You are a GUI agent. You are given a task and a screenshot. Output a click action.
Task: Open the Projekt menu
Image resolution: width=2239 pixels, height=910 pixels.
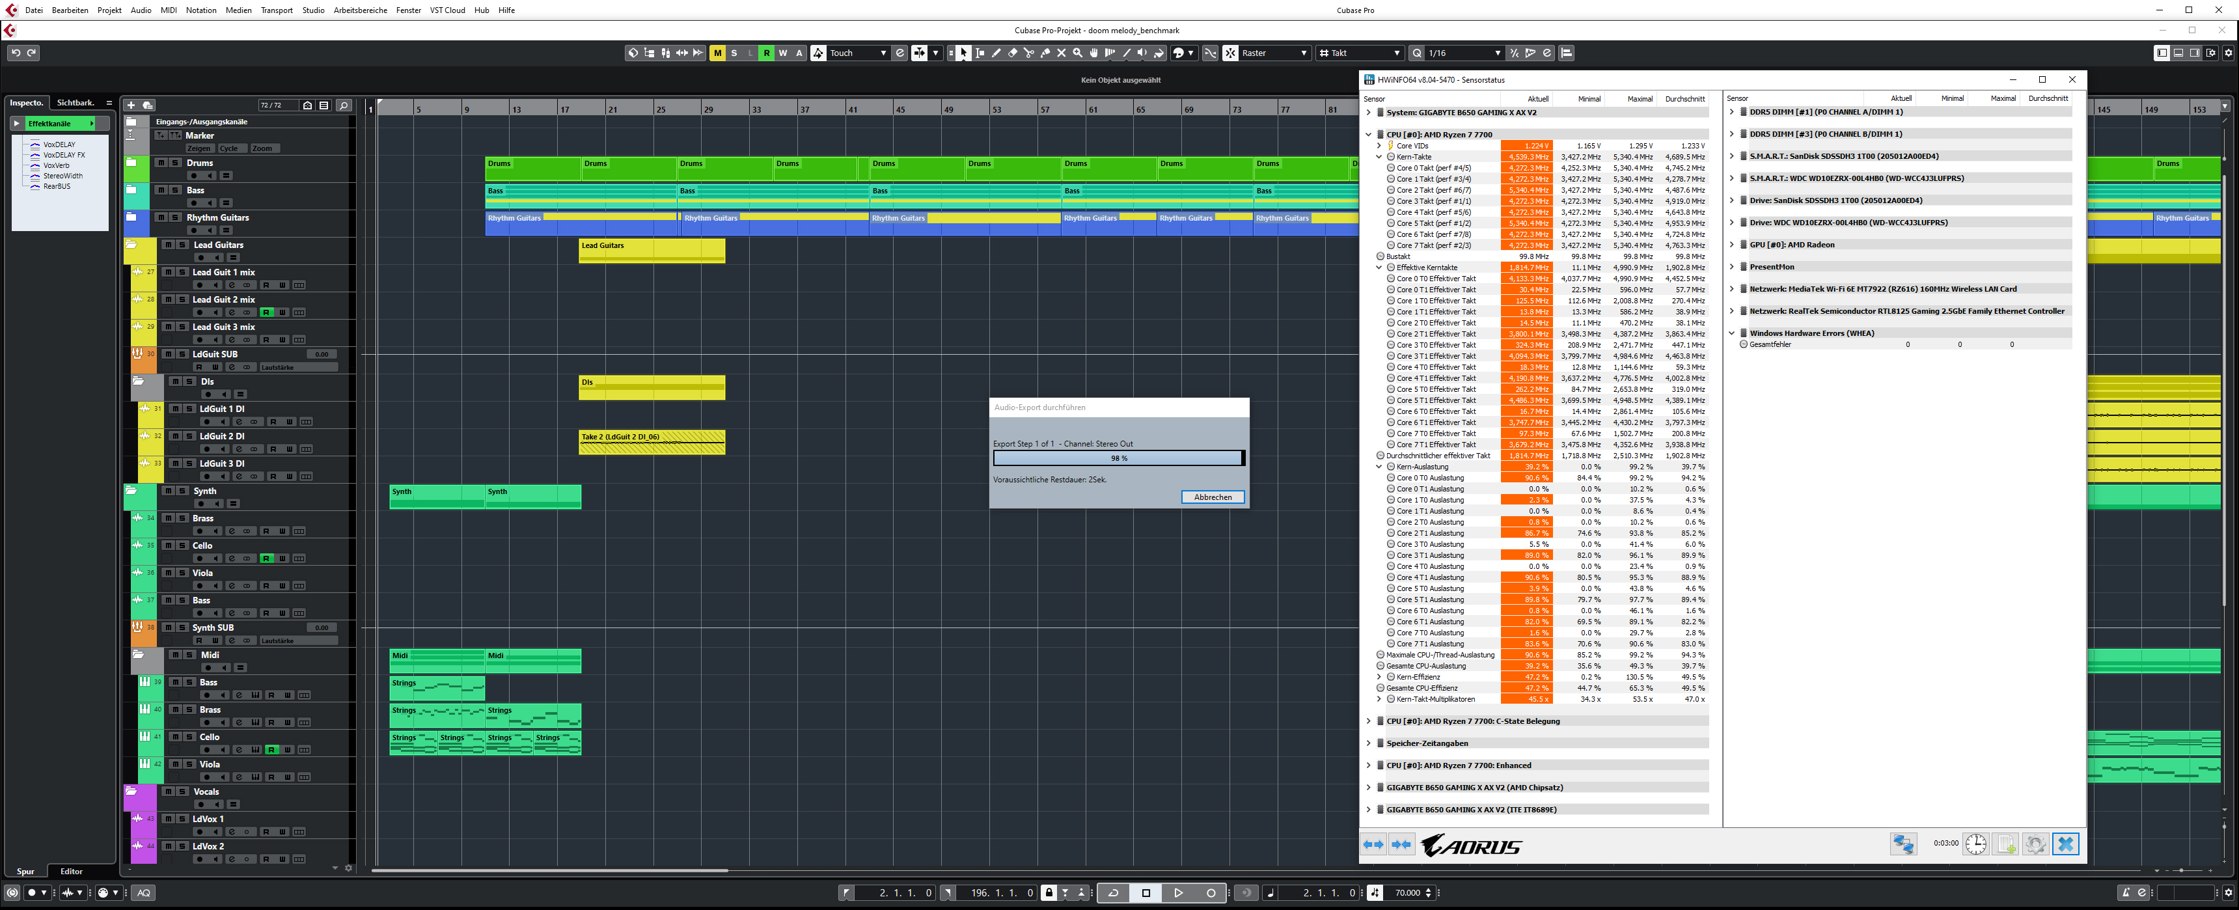pos(109,10)
